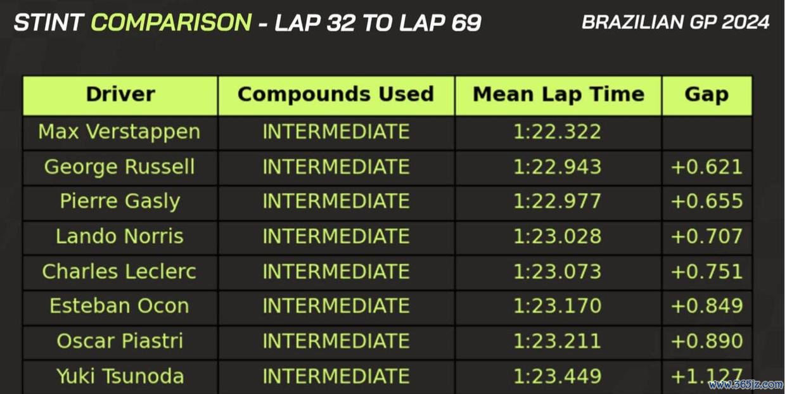Image resolution: width=787 pixels, height=394 pixels.
Task: Click the Pierre Gasly driver cell
Action: [x=120, y=201]
